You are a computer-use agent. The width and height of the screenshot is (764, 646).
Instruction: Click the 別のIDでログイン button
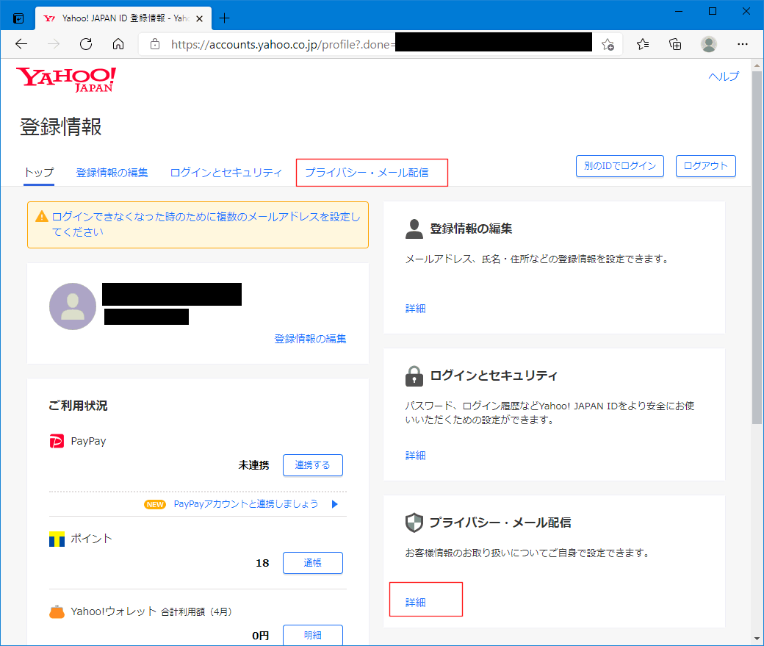[619, 166]
